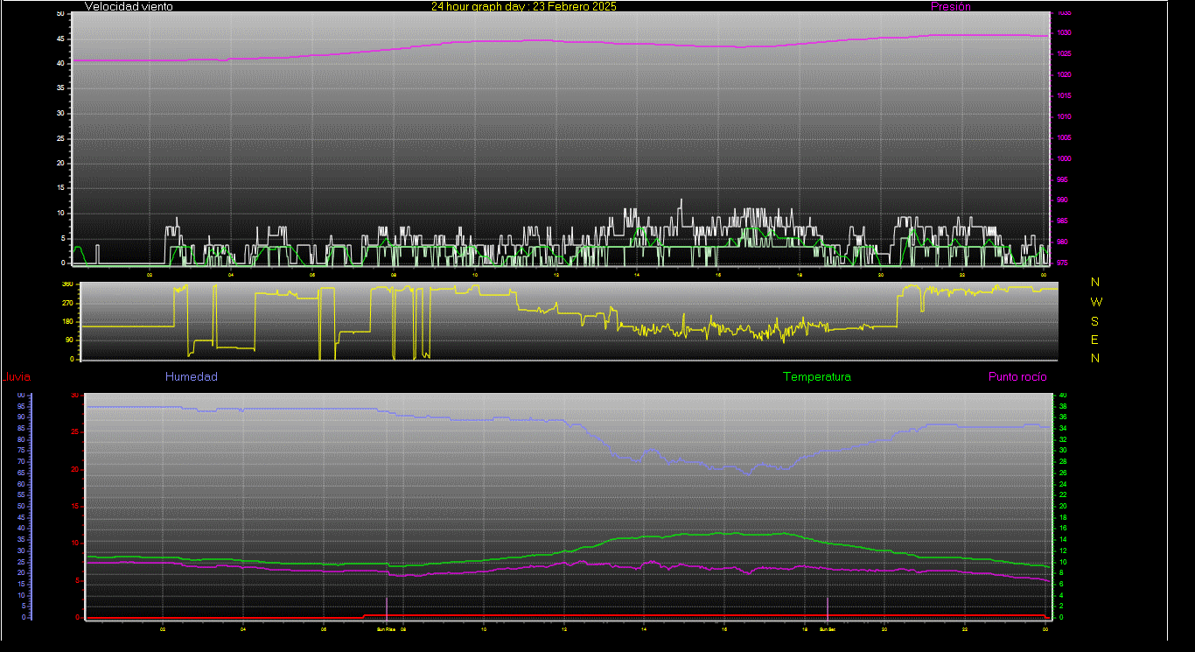Click green temperature axis value 30

point(1064,451)
